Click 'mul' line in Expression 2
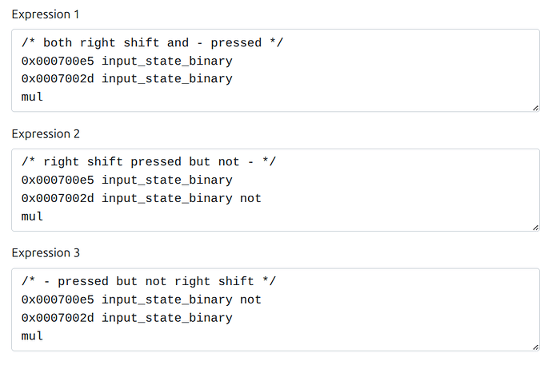The image size is (552, 365). point(32,216)
